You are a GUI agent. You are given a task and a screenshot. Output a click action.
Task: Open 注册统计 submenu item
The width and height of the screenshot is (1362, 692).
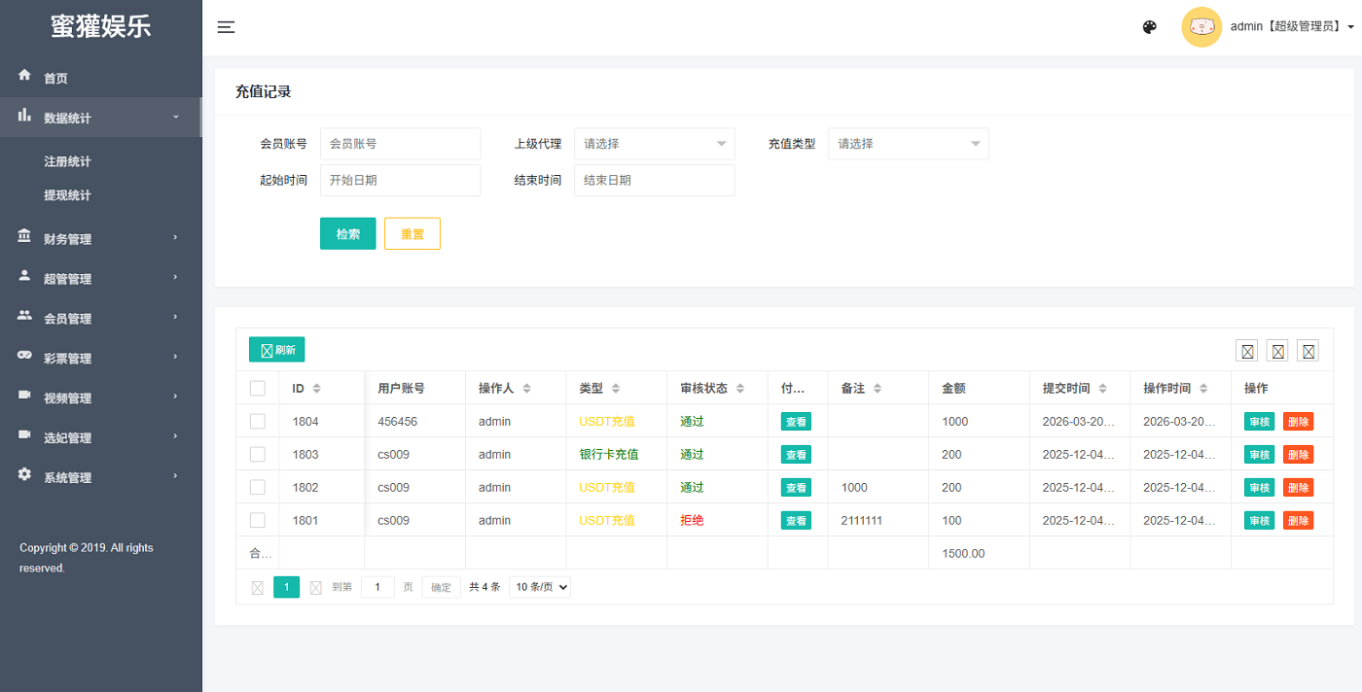[x=67, y=162]
